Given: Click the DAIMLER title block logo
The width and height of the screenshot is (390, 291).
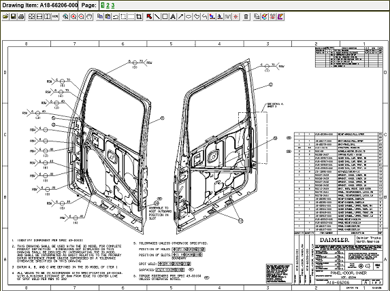Looking at the screenshot, I should tap(334, 240).
